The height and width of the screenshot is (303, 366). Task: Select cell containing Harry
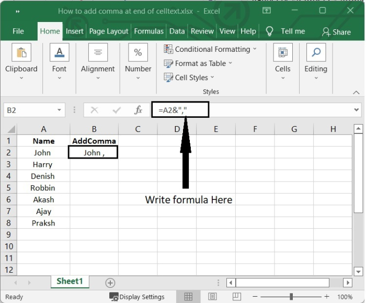(x=43, y=164)
